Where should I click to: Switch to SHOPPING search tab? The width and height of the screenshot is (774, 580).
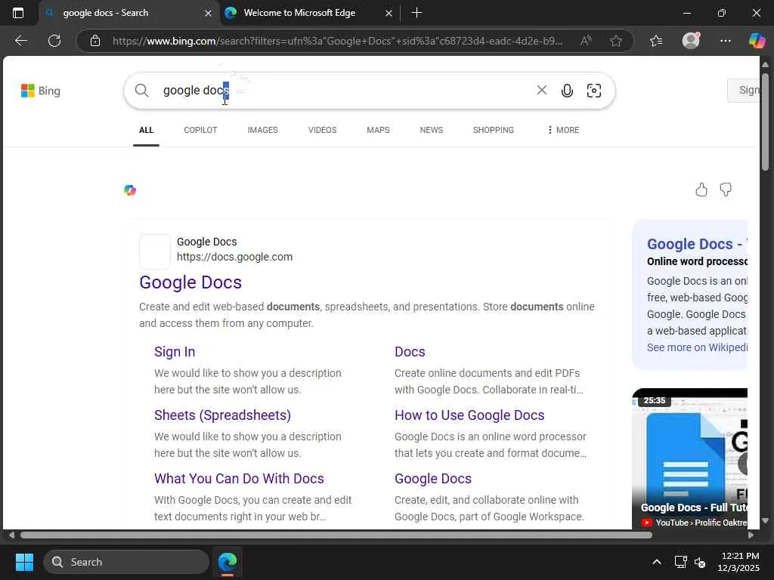pyautogui.click(x=493, y=130)
